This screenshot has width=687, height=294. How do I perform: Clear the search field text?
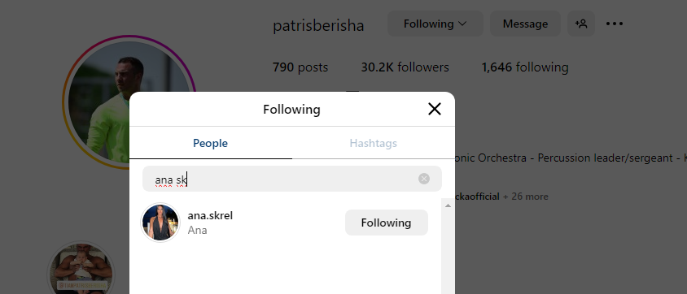point(424,179)
